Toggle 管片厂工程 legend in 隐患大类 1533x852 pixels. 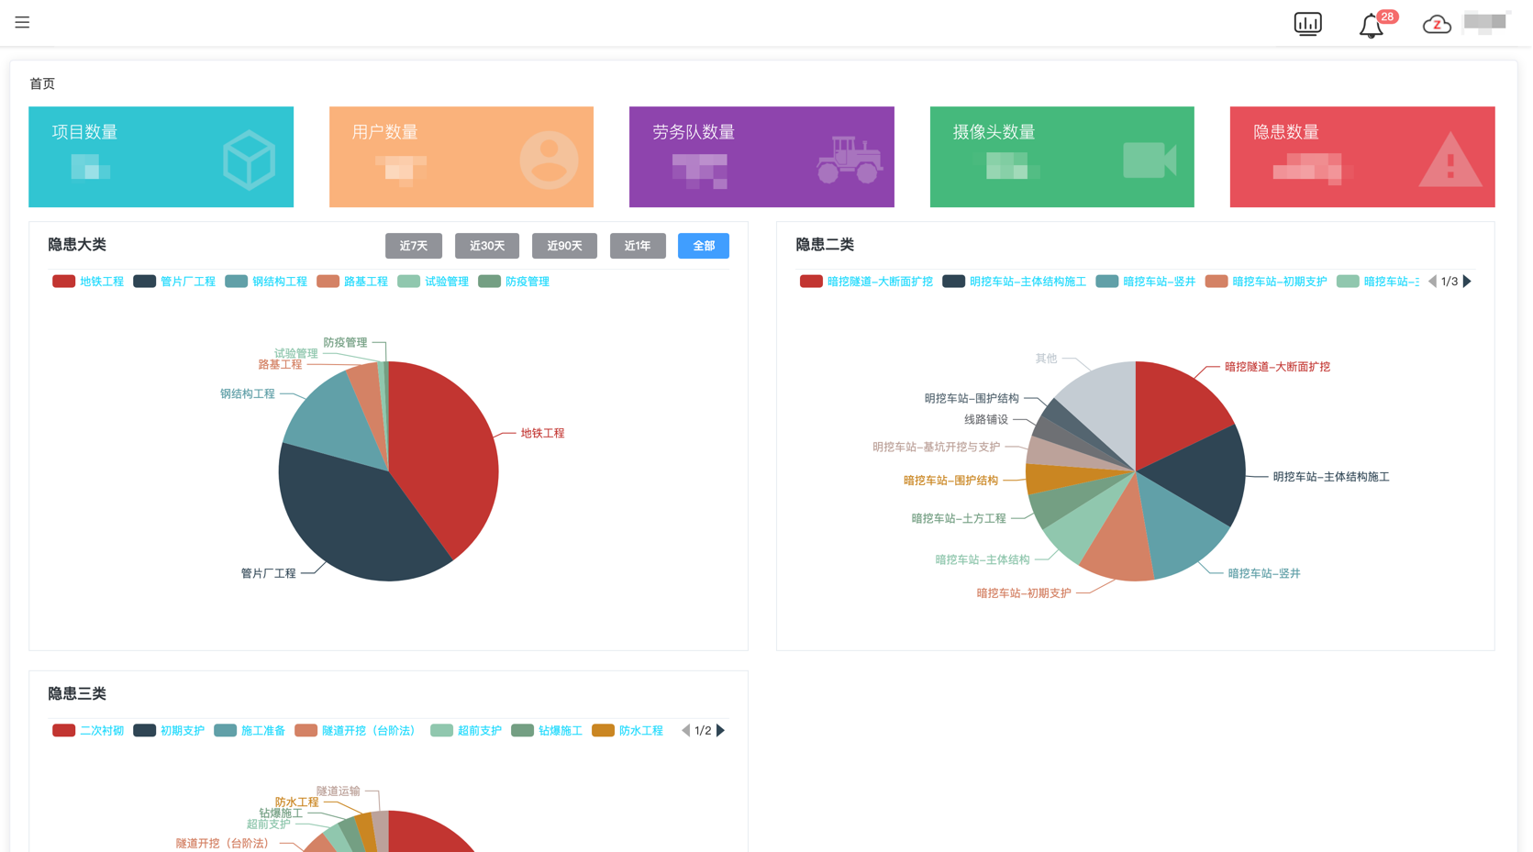click(x=174, y=282)
